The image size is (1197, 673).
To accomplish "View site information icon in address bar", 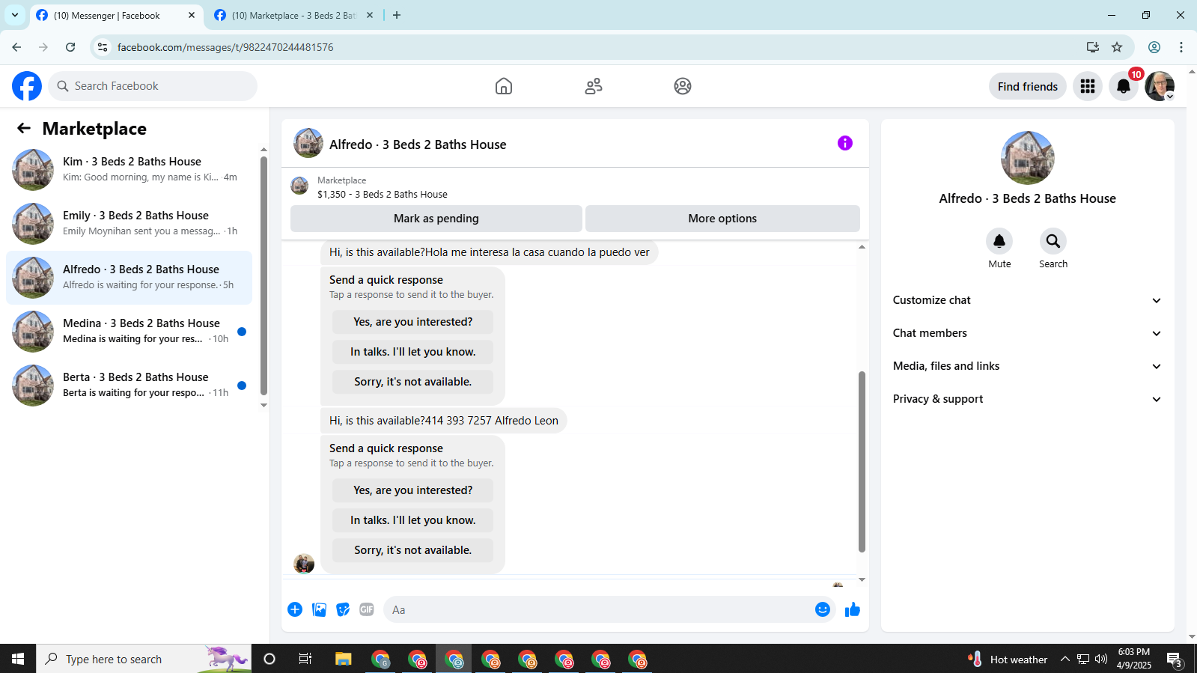I will pyautogui.click(x=103, y=47).
